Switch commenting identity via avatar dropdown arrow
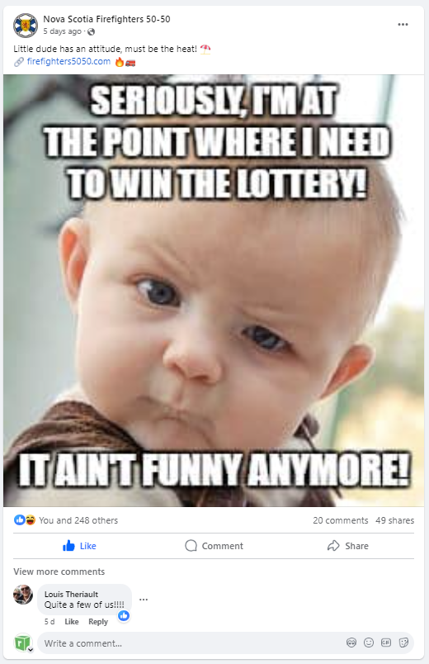Screen dimensions: 429x664 (31, 650)
